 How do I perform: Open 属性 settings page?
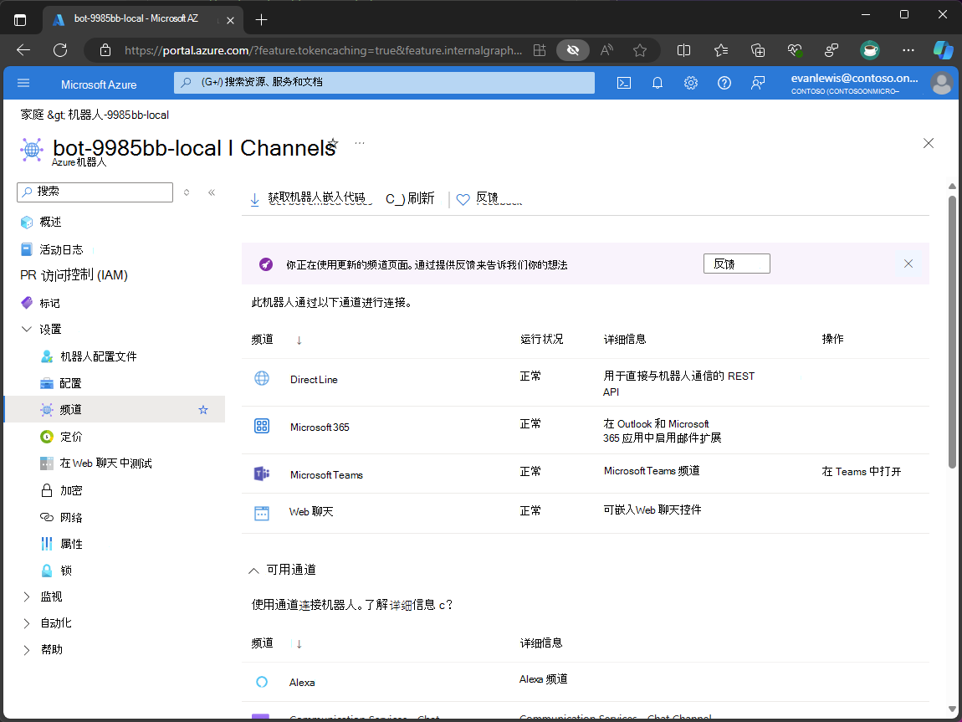point(71,544)
